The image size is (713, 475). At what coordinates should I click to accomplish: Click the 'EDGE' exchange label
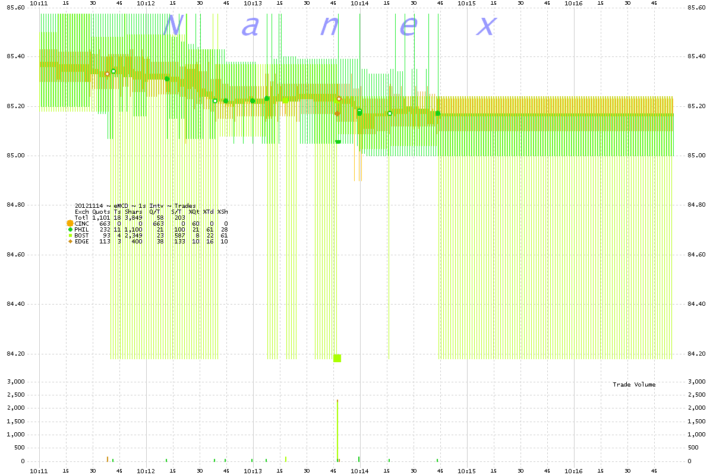click(x=81, y=242)
